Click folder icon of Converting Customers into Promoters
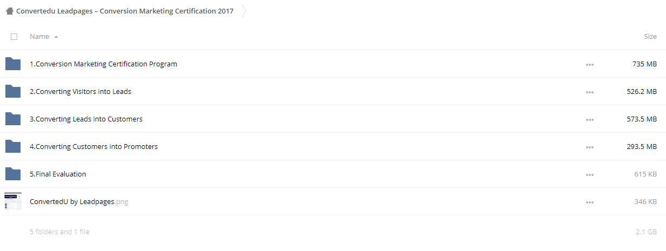The image size is (666, 251). tap(13, 146)
